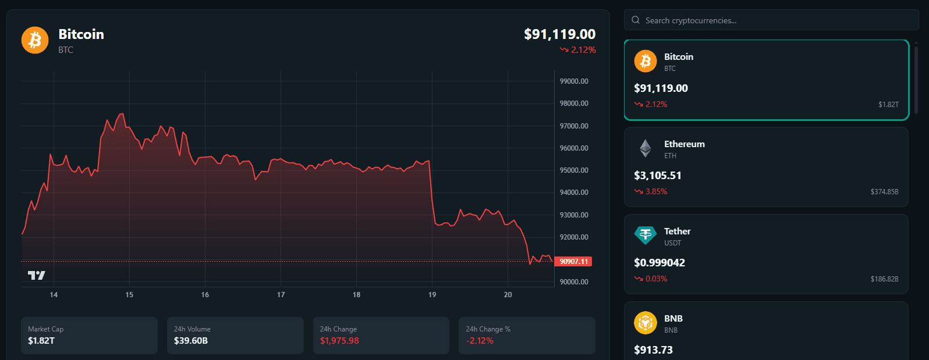Image resolution: width=929 pixels, height=360 pixels.
Task: Select the Tether USDT card
Action: [766, 254]
